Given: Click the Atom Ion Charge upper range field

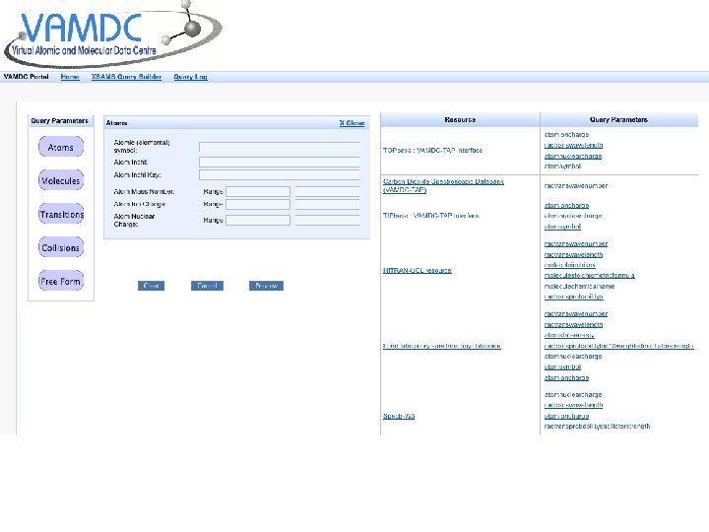Looking at the screenshot, I should click(x=327, y=205).
